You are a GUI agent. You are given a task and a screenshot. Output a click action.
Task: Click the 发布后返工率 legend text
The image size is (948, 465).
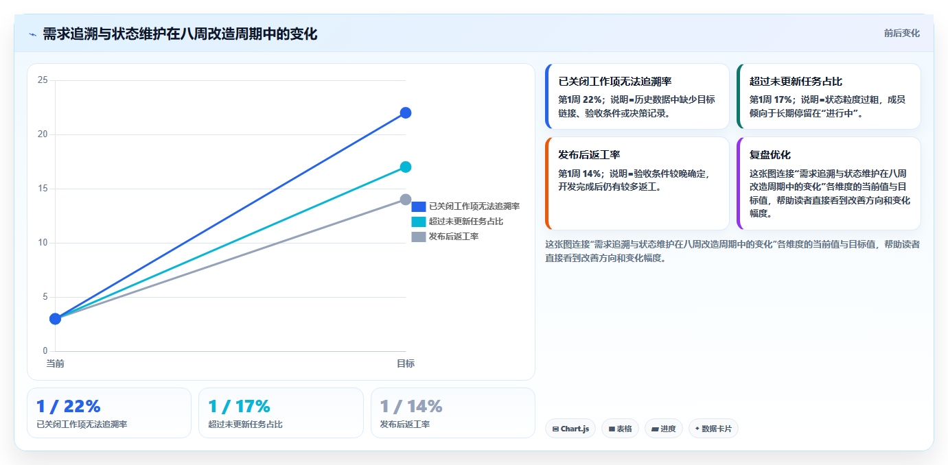click(454, 237)
